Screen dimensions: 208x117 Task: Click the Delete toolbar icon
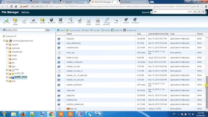pyautogui.click(x=61, y=21)
